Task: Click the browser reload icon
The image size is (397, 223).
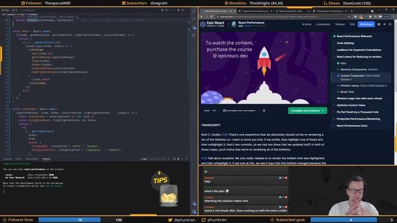Action: pyautogui.click(x=212, y=17)
